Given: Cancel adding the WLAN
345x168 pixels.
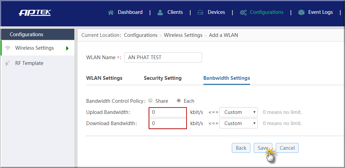Looking at the screenshot, I should 287,148.
